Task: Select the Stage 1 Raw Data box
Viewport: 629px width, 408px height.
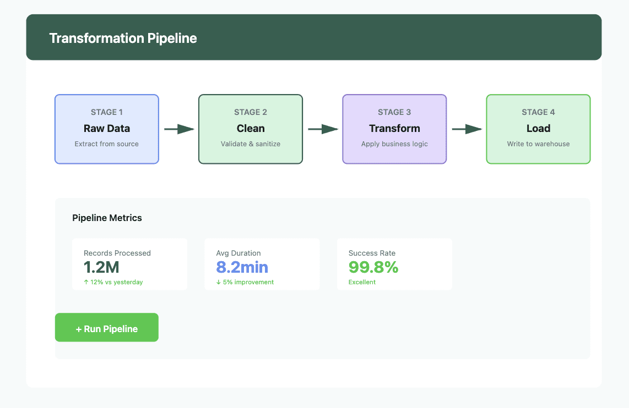Action: click(107, 129)
